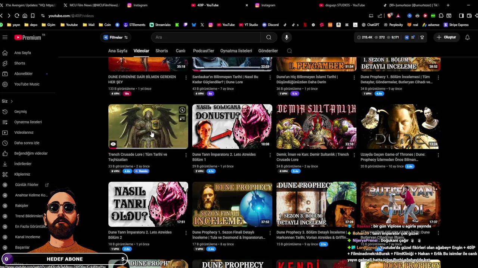478x268 pixels.
Task: Open more menu for Dune Tanrı İmparatoru Bölüm 2
Action: 186,233
